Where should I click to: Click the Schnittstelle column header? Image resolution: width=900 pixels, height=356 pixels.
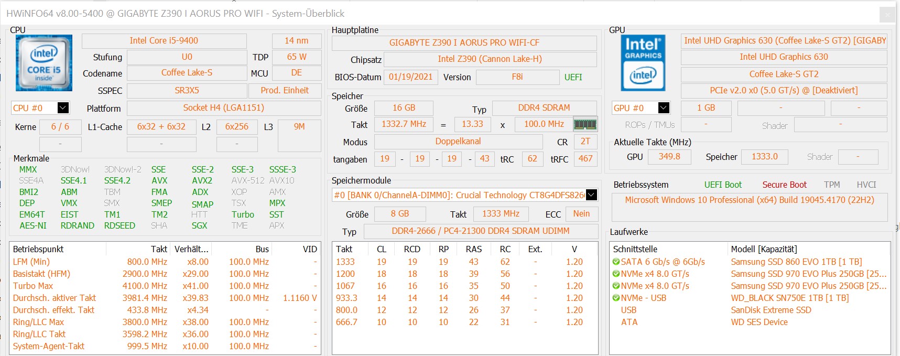point(668,249)
